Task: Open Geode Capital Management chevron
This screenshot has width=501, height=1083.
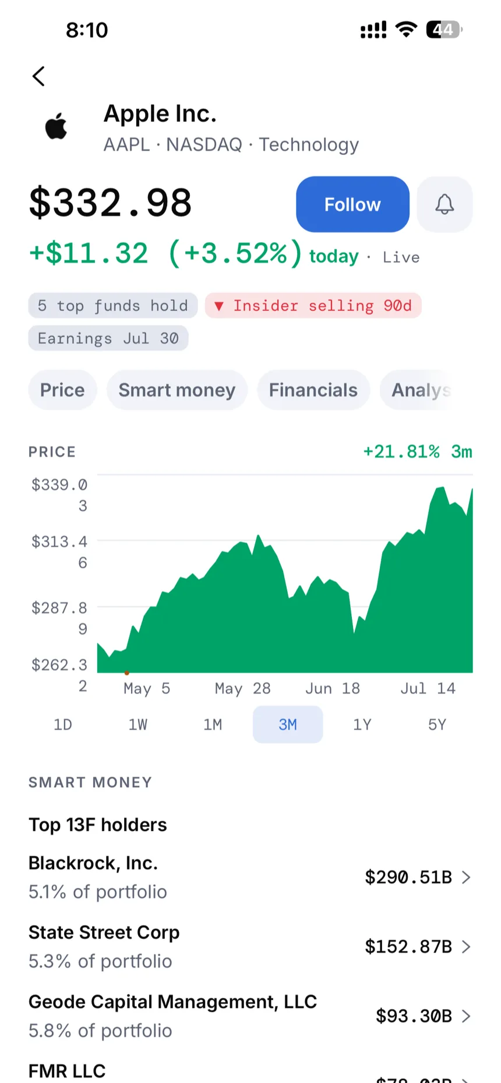Action: coord(466,1016)
